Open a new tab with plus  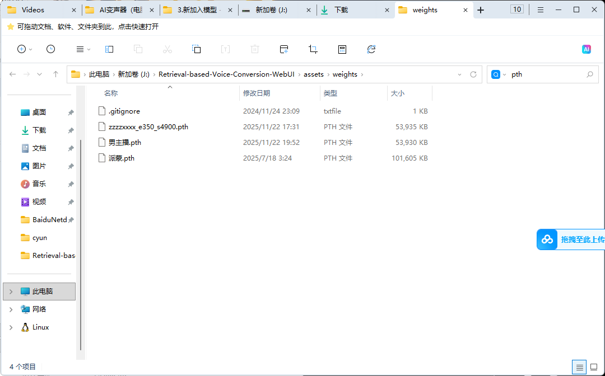coord(481,10)
